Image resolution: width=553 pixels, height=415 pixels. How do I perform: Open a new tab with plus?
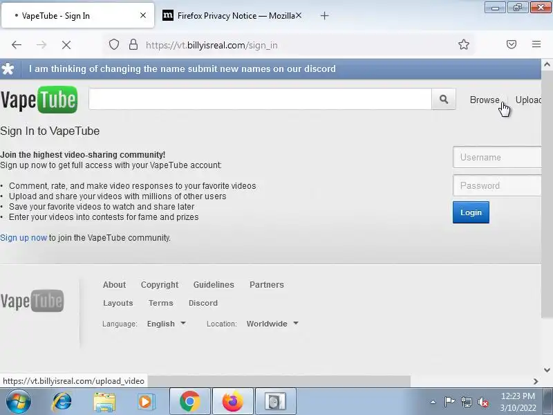point(324,15)
